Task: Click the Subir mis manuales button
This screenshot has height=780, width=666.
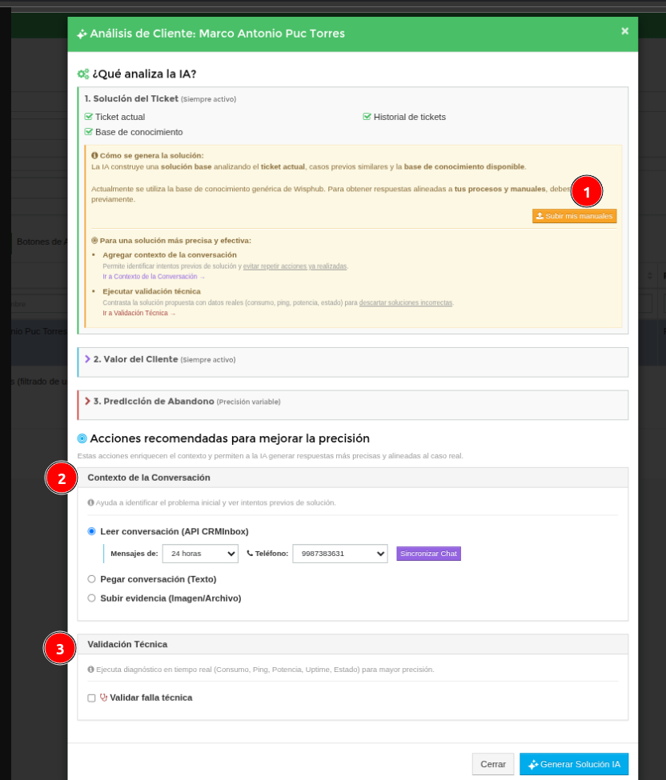Action: (574, 216)
